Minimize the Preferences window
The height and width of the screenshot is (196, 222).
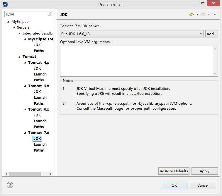click(x=195, y=4)
